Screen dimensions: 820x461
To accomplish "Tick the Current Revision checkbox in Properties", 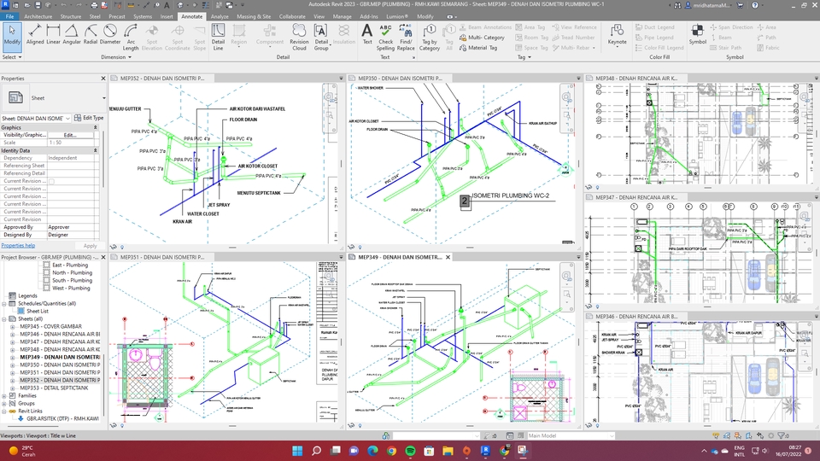I will click(x=51, y=181).
